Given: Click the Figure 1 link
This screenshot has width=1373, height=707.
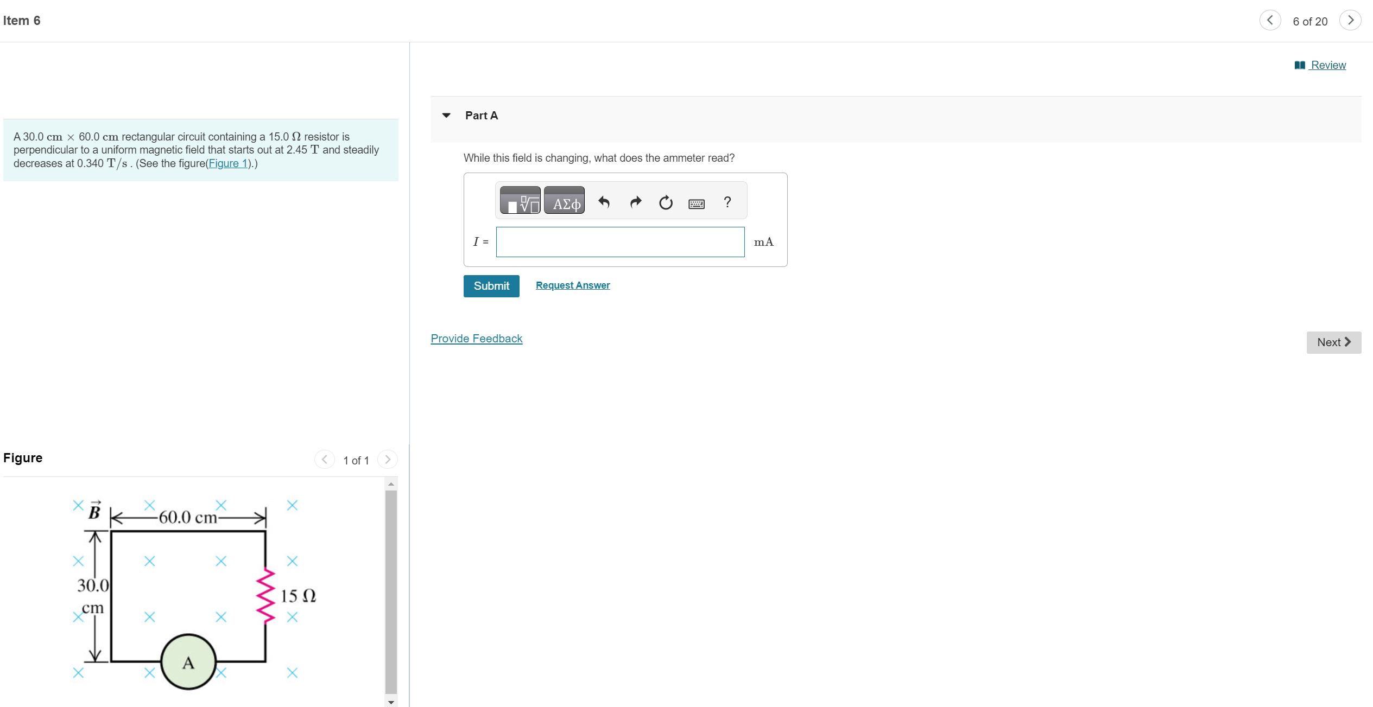Looking at the screenshot, I should point(228,163).
